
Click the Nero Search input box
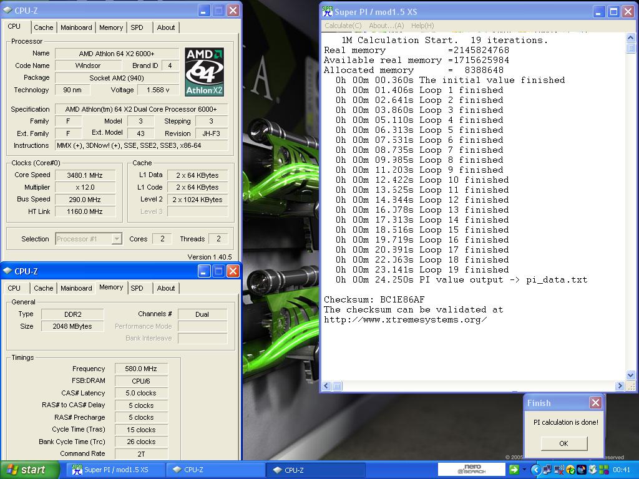[x=472, y=470]
